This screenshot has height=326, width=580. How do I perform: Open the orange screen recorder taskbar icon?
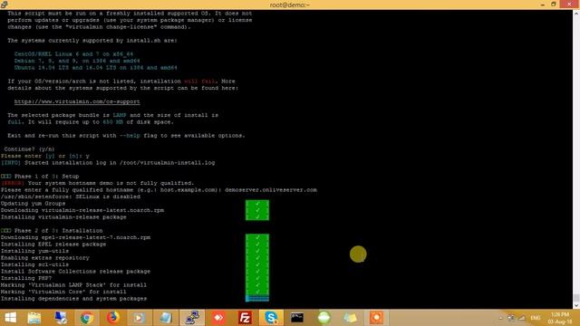point(377,318)
